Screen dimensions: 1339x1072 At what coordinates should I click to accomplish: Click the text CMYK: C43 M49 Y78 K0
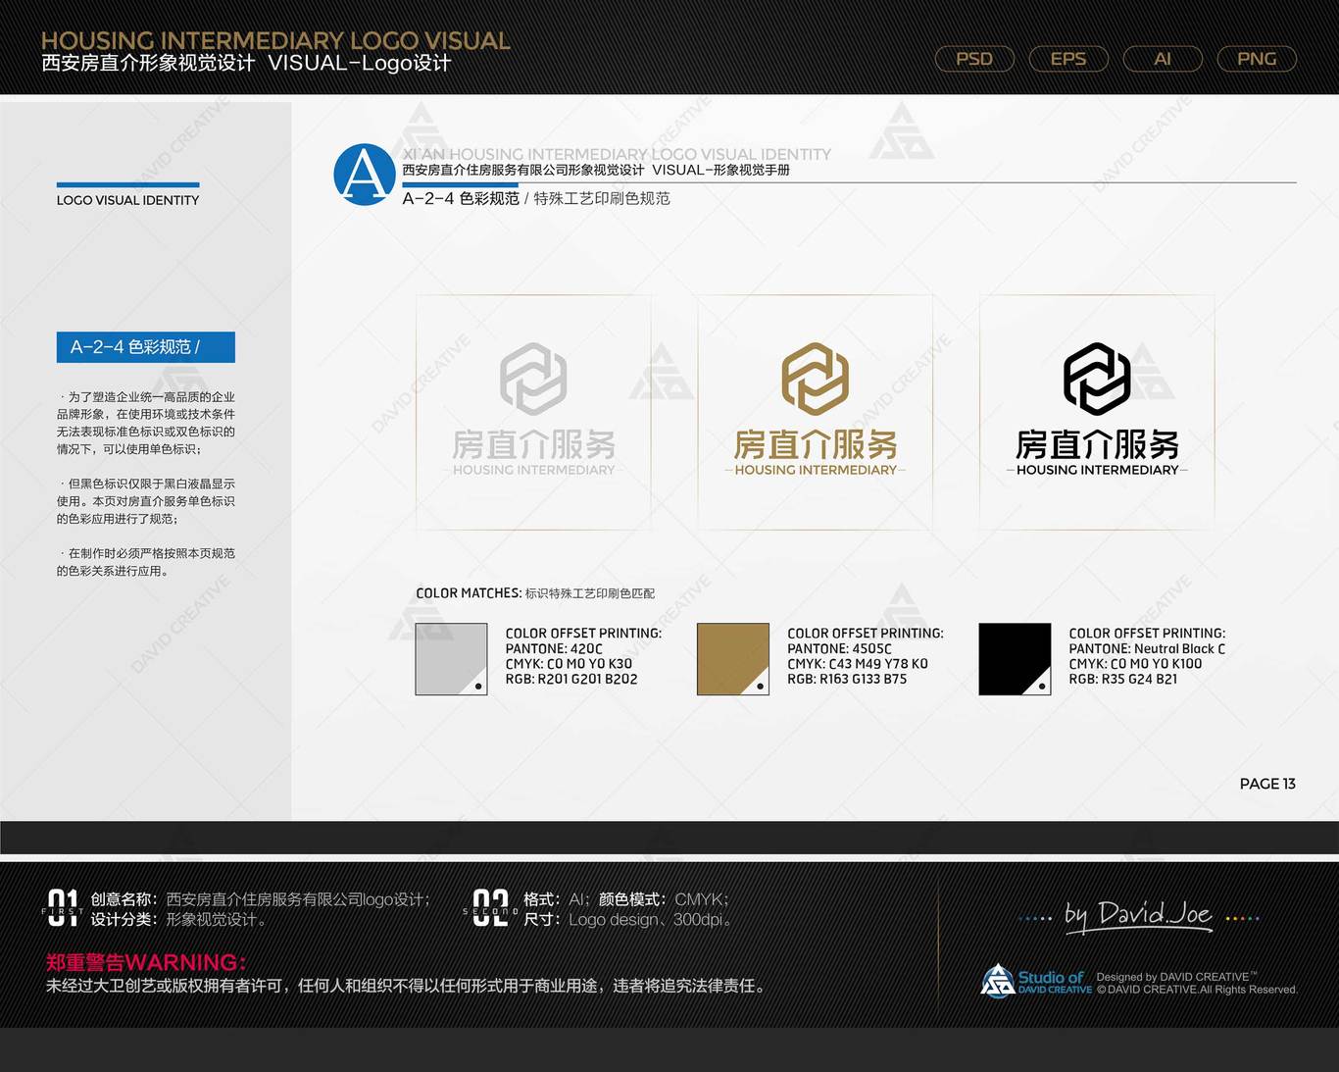[858, 664]
